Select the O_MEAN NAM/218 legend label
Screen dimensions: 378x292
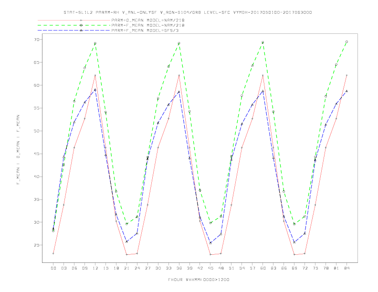pos(148,20)
